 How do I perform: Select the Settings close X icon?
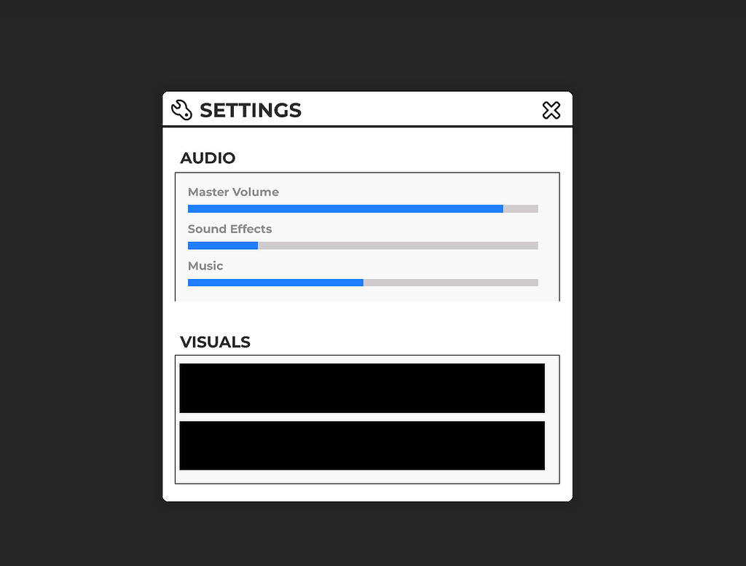click(x=551, y=110)
